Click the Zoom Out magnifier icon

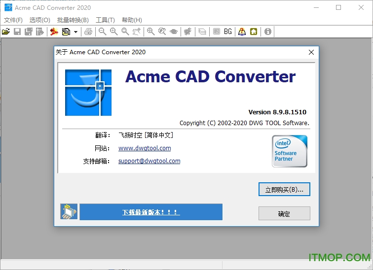coord(103,32)
